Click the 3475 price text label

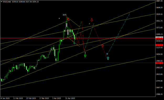click(x=65, y=15)
